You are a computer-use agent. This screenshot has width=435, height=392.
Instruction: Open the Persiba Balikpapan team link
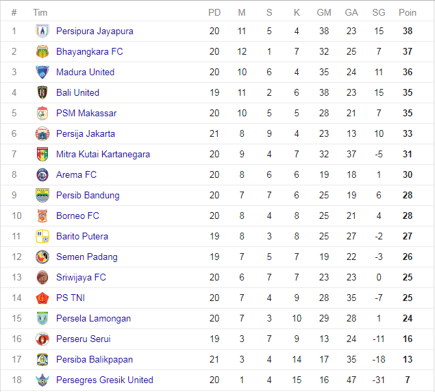pos(95,359)
